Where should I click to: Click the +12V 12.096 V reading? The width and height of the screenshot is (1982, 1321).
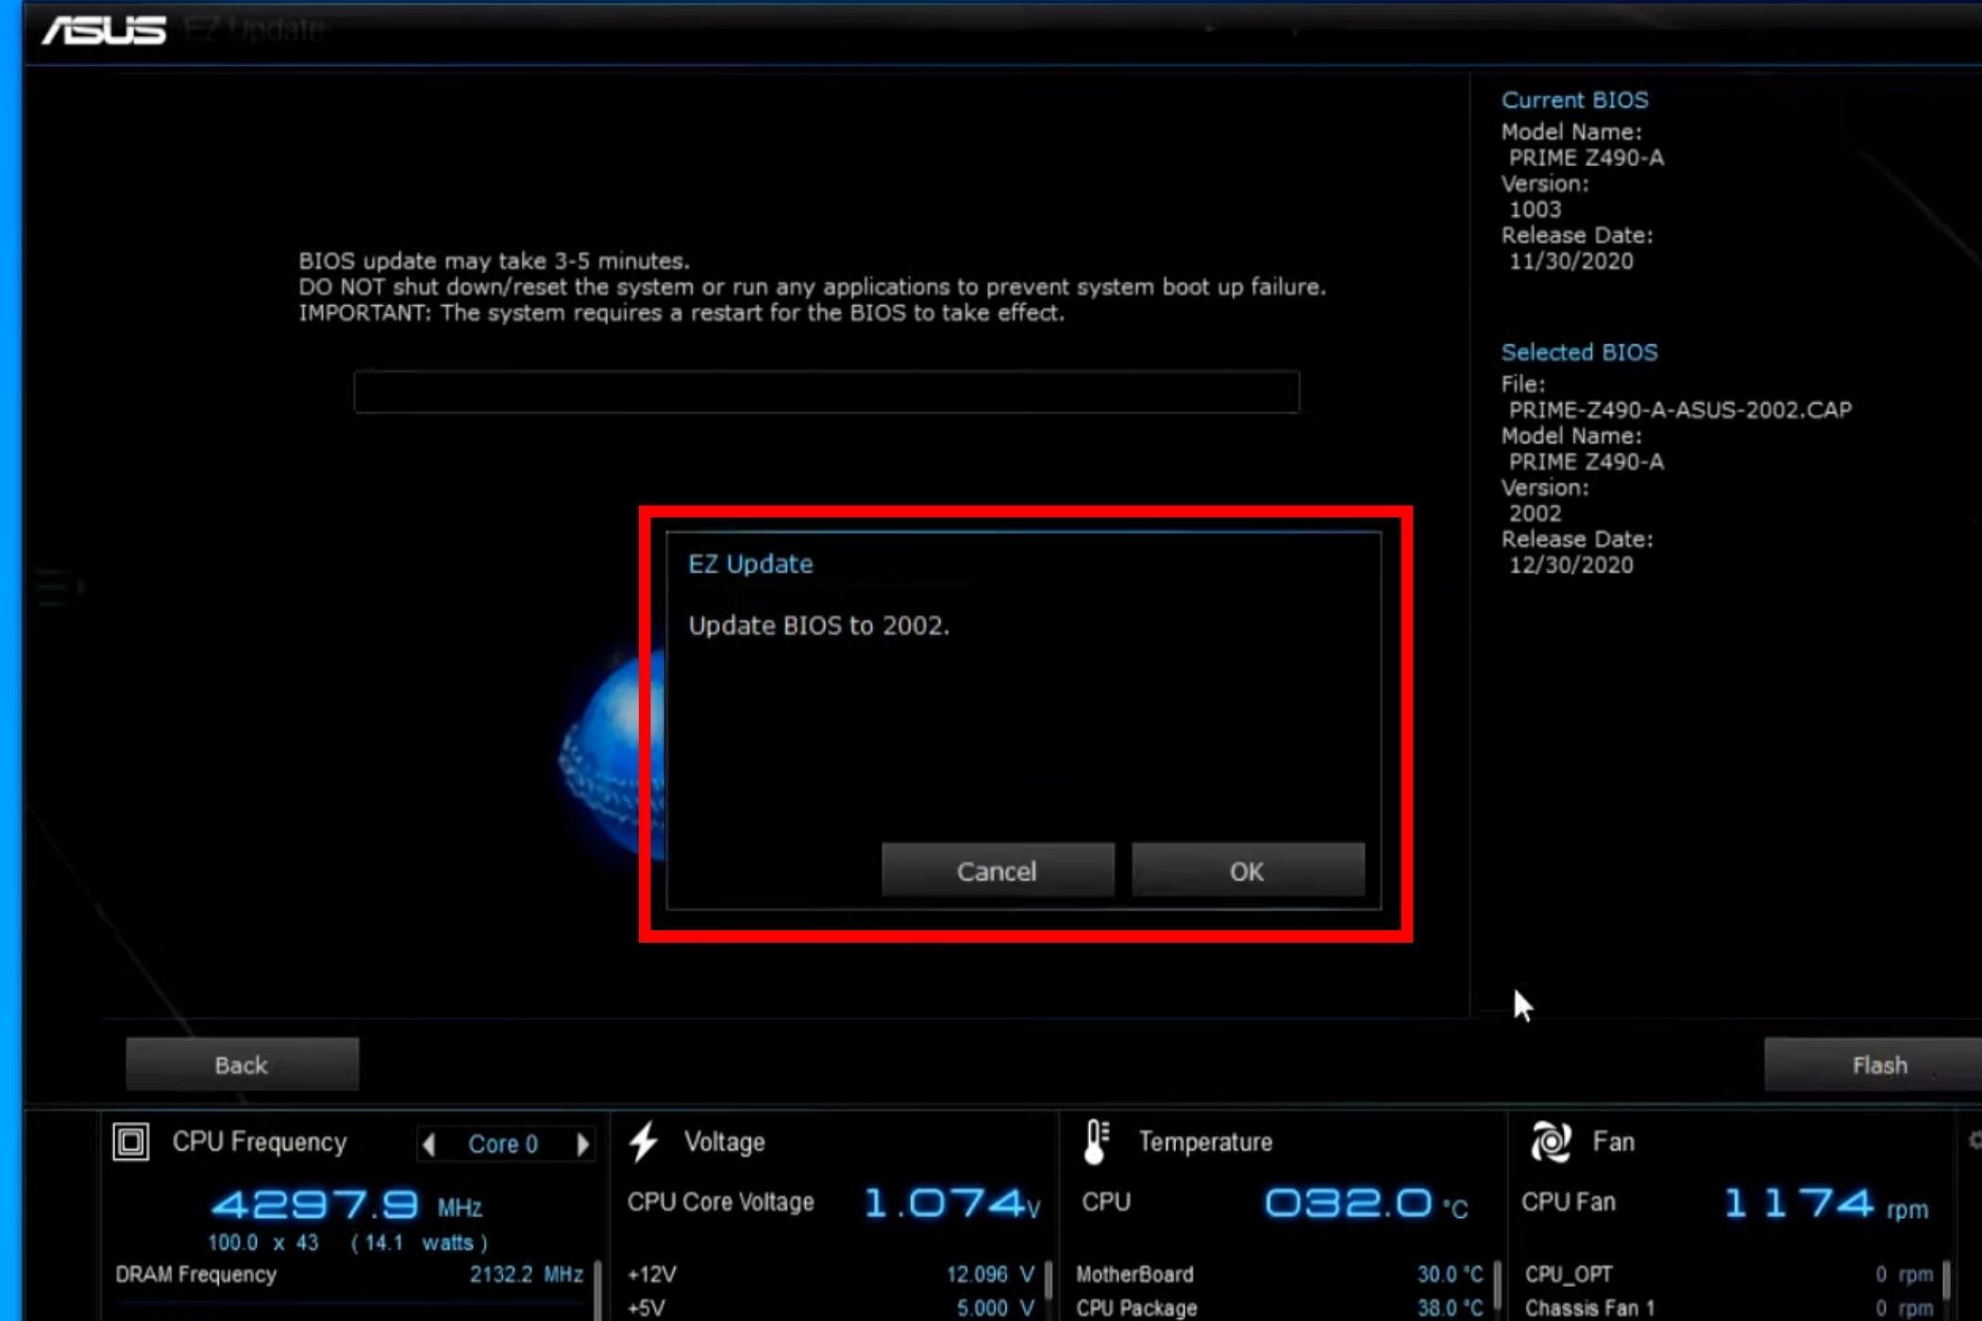tap(990, 1275)
